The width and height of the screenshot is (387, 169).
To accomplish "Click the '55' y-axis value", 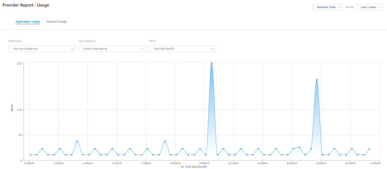I will click(x=21, y=135).
